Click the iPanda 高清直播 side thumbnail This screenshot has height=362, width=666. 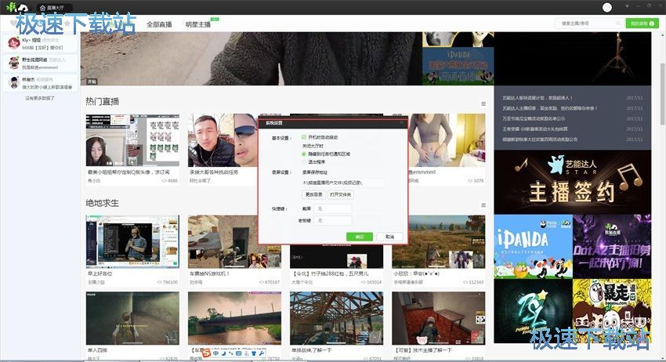point(458,66)
